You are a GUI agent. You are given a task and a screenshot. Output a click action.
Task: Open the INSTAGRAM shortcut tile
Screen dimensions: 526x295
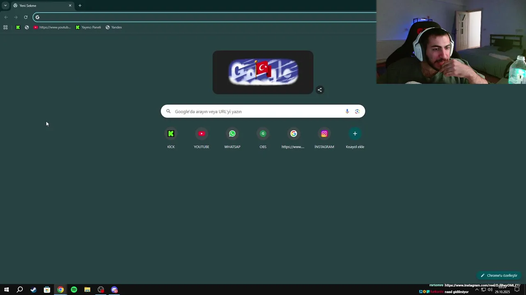324,138
